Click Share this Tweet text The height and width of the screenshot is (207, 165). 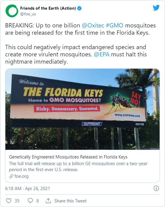(70, 201)
